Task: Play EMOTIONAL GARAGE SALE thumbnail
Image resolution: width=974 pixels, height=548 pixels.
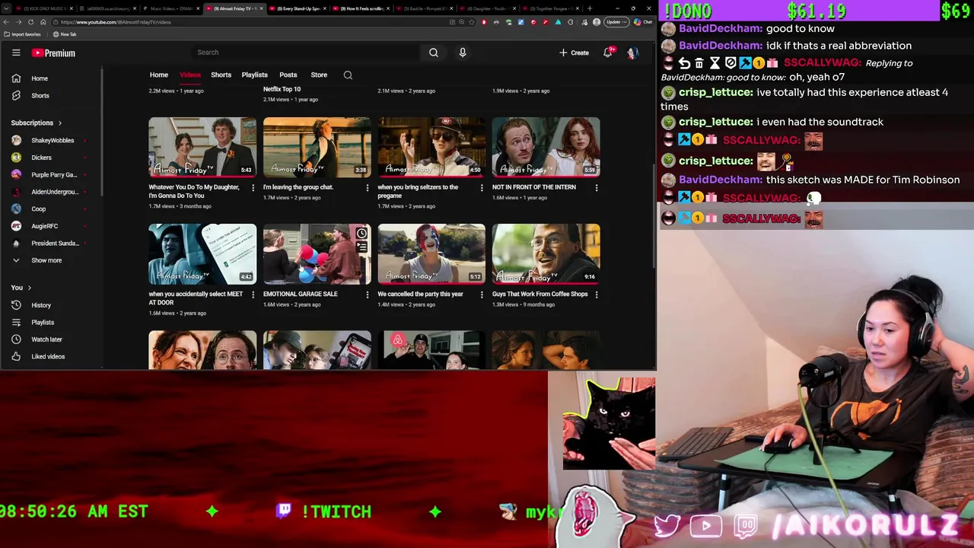Action: click(317, 253)
